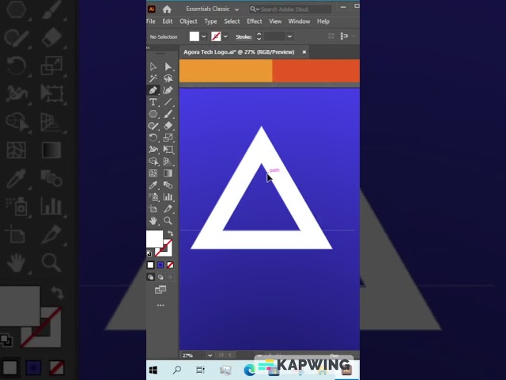Select the Width/Warp tool
Viewport: 506px width, 380px height.
(x=153, y=150)
